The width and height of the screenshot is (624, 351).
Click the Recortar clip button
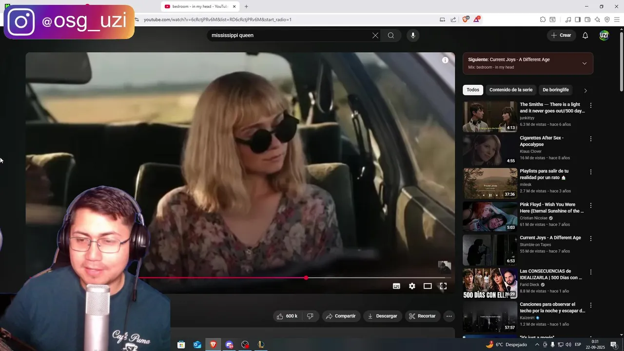click(422, 316)
